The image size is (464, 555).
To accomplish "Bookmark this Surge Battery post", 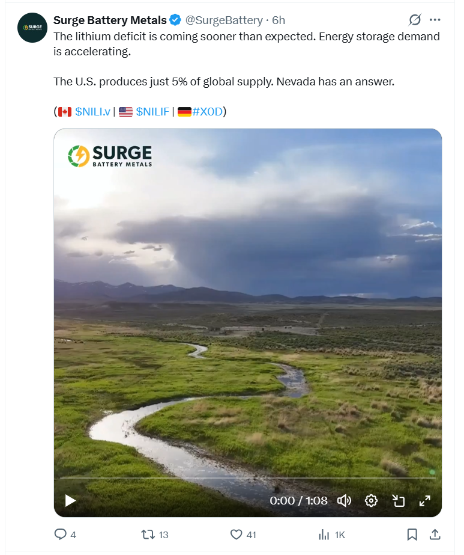I will pyautogui.click(x=412, y=534).
